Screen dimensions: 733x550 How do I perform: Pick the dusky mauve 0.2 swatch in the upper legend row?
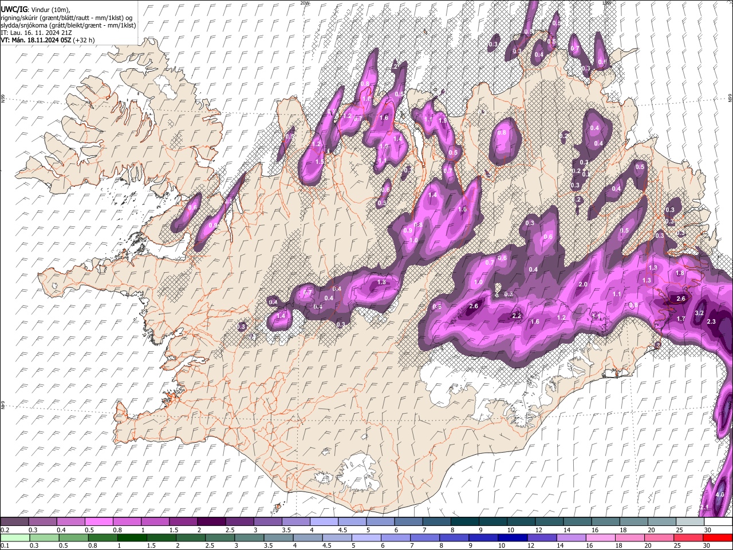pos(14,522)
